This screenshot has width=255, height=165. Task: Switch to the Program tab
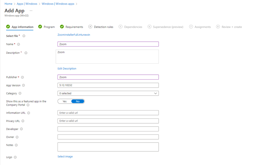coord(49,27)
